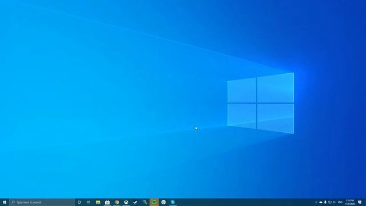Open Task View on the taskbar

pyautogui.click(x=89, y=202)
